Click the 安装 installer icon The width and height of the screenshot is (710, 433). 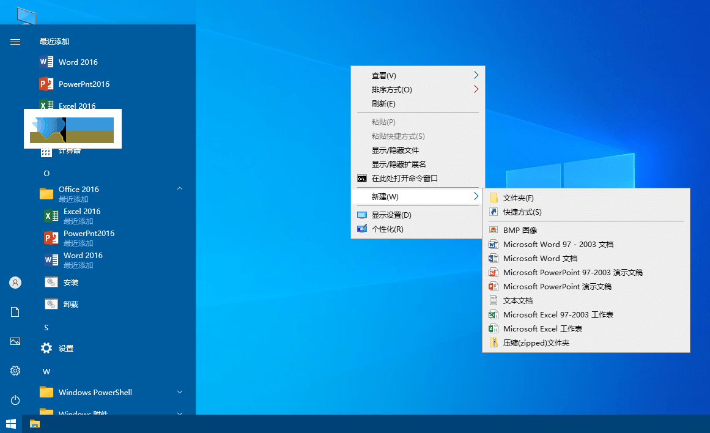(51, 282)
